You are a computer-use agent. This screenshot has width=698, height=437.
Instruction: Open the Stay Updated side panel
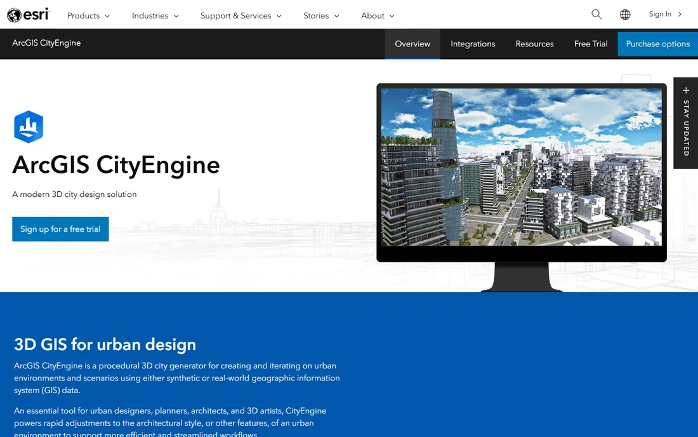pyautogui.click(x=685, y=123)
